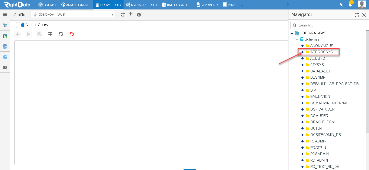This screenshot has height=170, width=369.
Task: Collapse the Schemas node
Action: pos(297,39)
